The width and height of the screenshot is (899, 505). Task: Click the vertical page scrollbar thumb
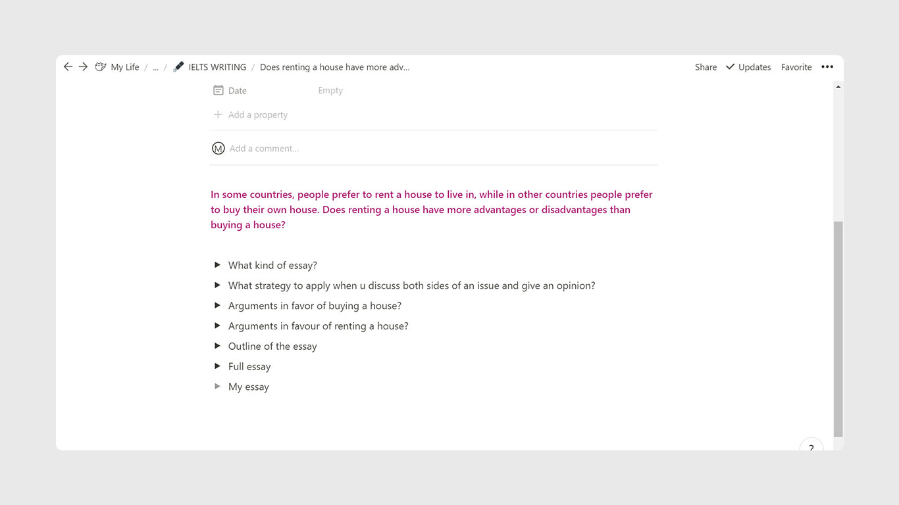coord(838,329)
